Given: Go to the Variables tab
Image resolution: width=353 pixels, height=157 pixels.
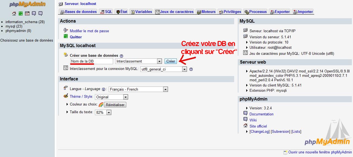Looking at the screenshot, I should click(x=141, y=12).
